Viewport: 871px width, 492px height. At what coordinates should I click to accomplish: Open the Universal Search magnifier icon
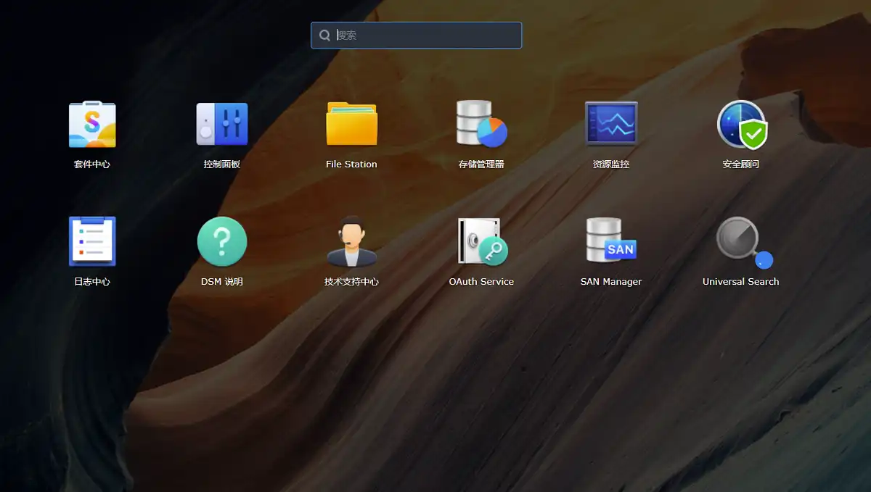[741, 242]
